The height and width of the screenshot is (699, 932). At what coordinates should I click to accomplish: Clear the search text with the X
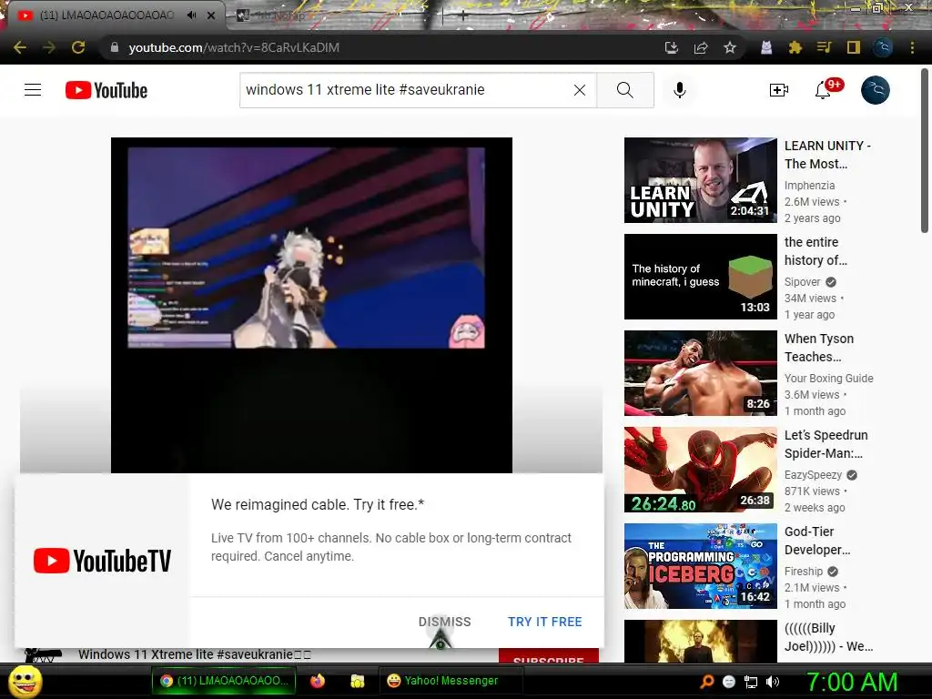(x=580, y=90)
